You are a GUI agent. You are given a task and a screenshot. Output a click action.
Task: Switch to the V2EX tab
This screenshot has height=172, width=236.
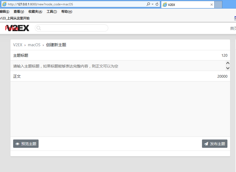coord(188,5)
